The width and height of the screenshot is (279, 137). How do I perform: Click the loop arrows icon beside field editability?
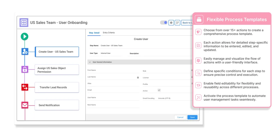tap(198, 85)
